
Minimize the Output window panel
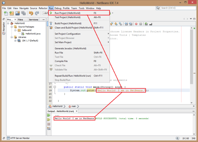pyautogui.click(x=194, y=111)
